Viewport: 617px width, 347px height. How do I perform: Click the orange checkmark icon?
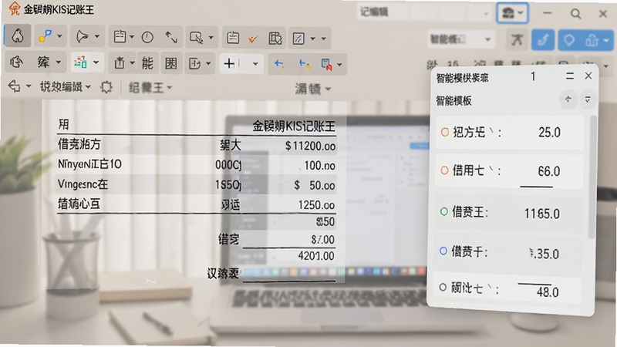253,39
